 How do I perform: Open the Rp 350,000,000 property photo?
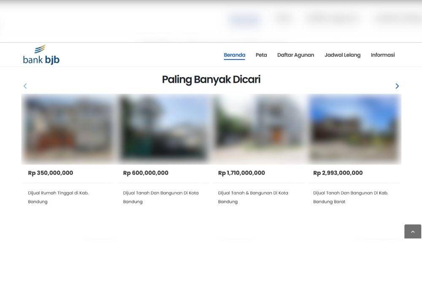pyautogui.click(x=68, y=129)
